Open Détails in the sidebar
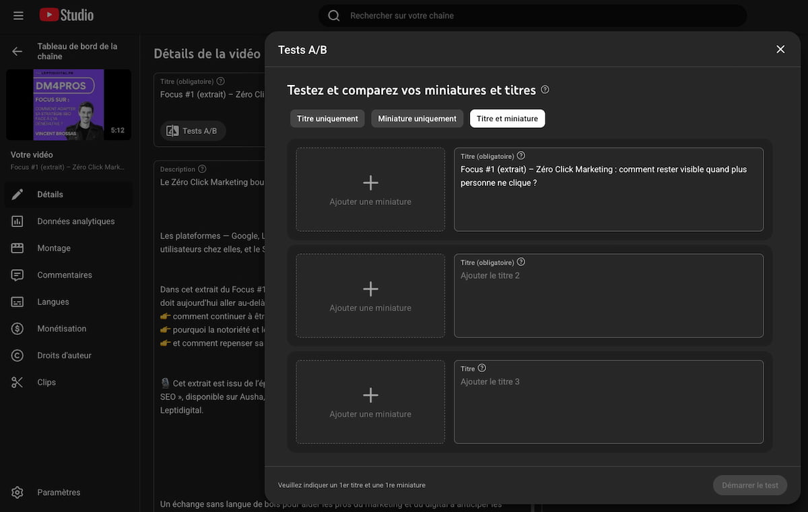This screenshot has height=512, width=808. 69,194
